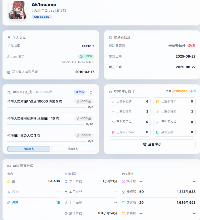Click the skin figure icon in 已购买皮肤
This screenshot has width=200, height=220.
click(113, 101)
